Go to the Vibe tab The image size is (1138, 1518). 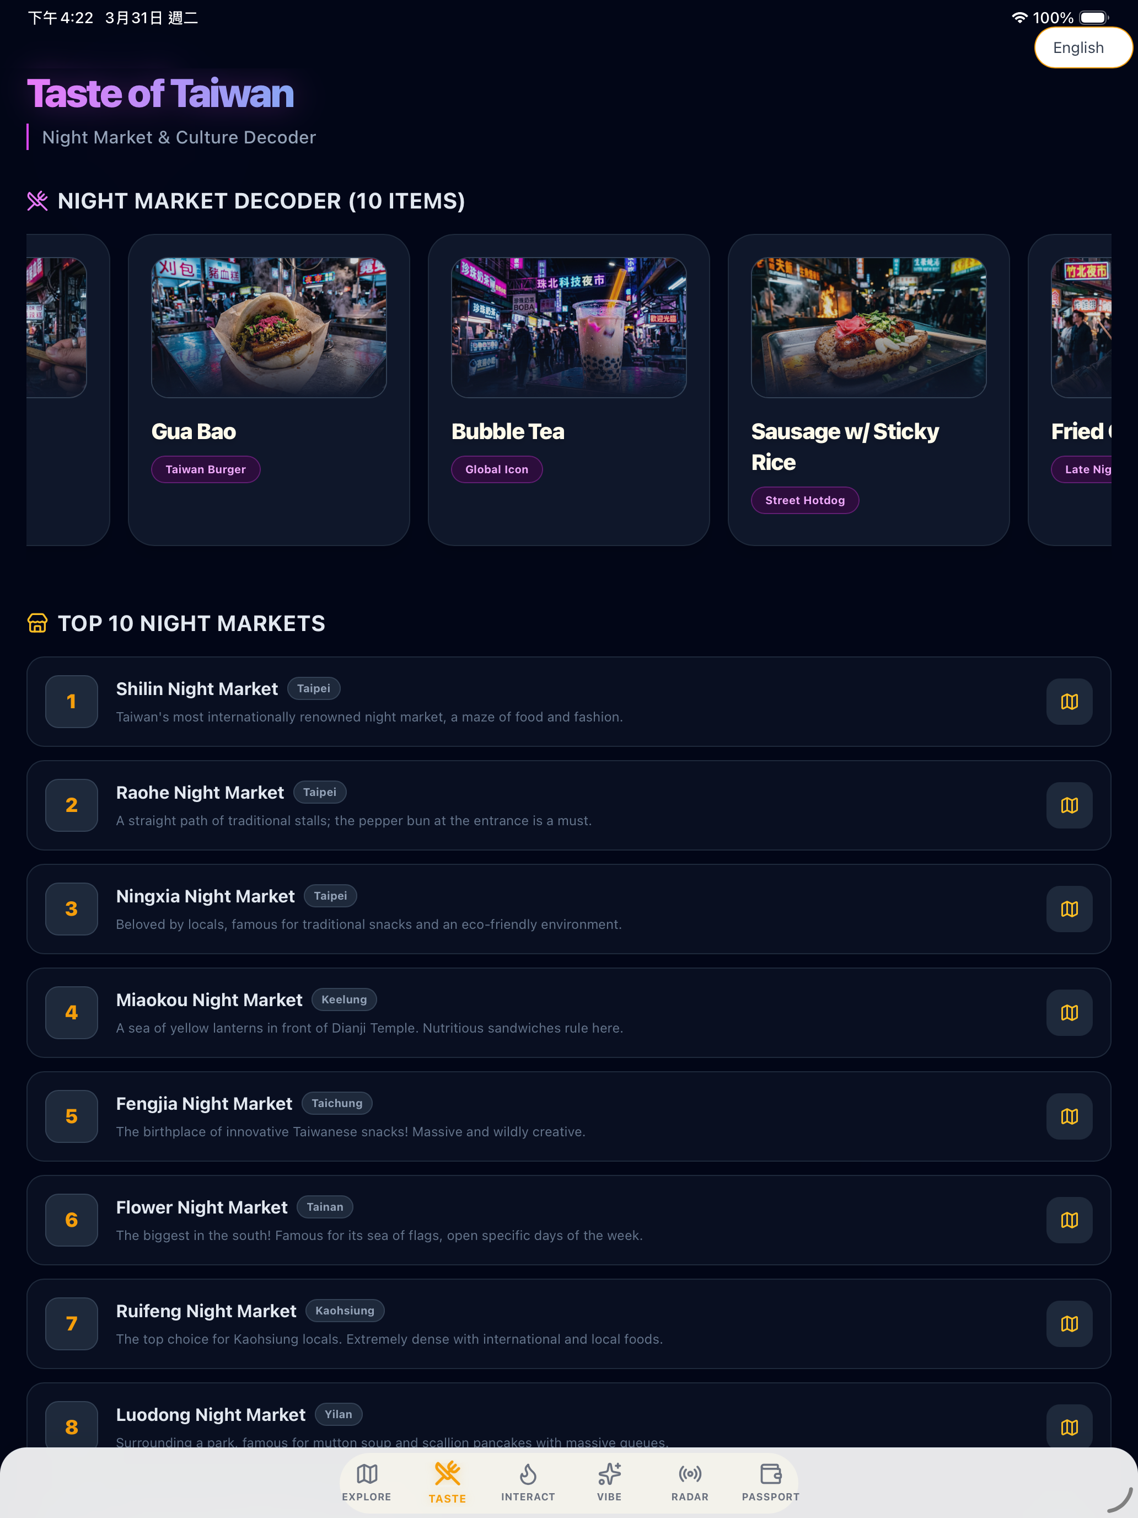point(609,1482)
